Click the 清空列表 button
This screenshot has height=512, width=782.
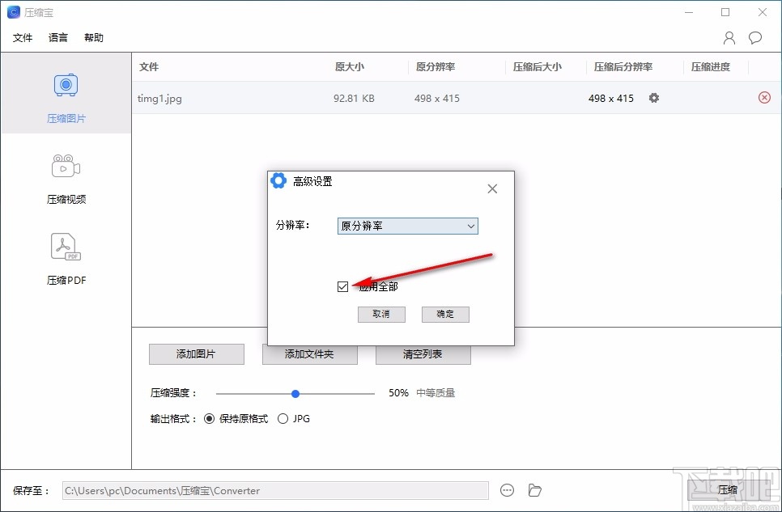[x=423, y=354]
